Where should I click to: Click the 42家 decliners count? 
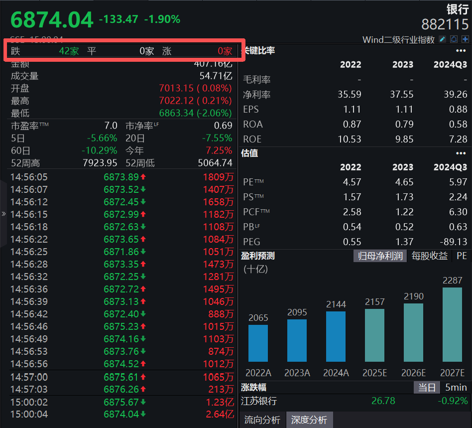(69, 51)
